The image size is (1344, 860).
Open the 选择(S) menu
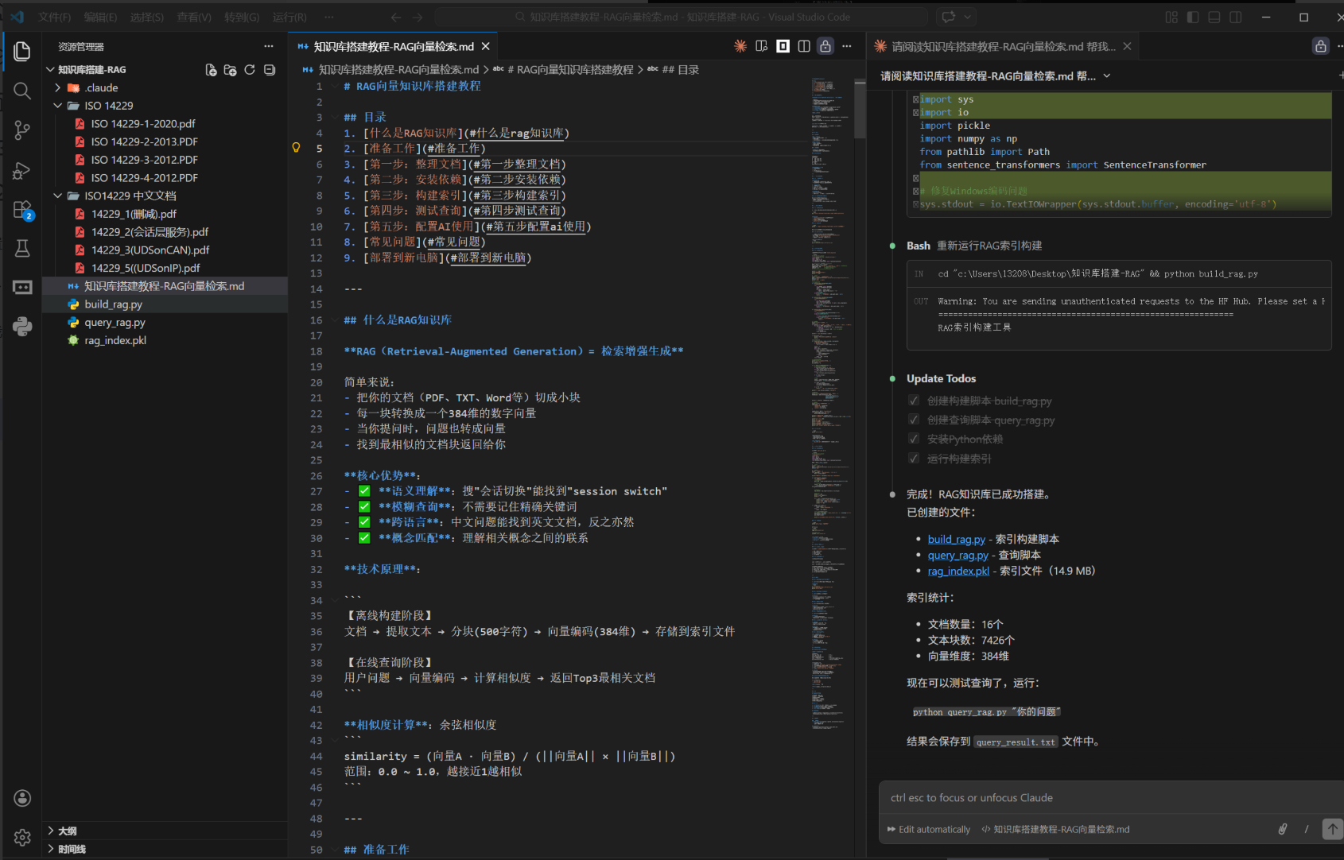coord(147,17)
